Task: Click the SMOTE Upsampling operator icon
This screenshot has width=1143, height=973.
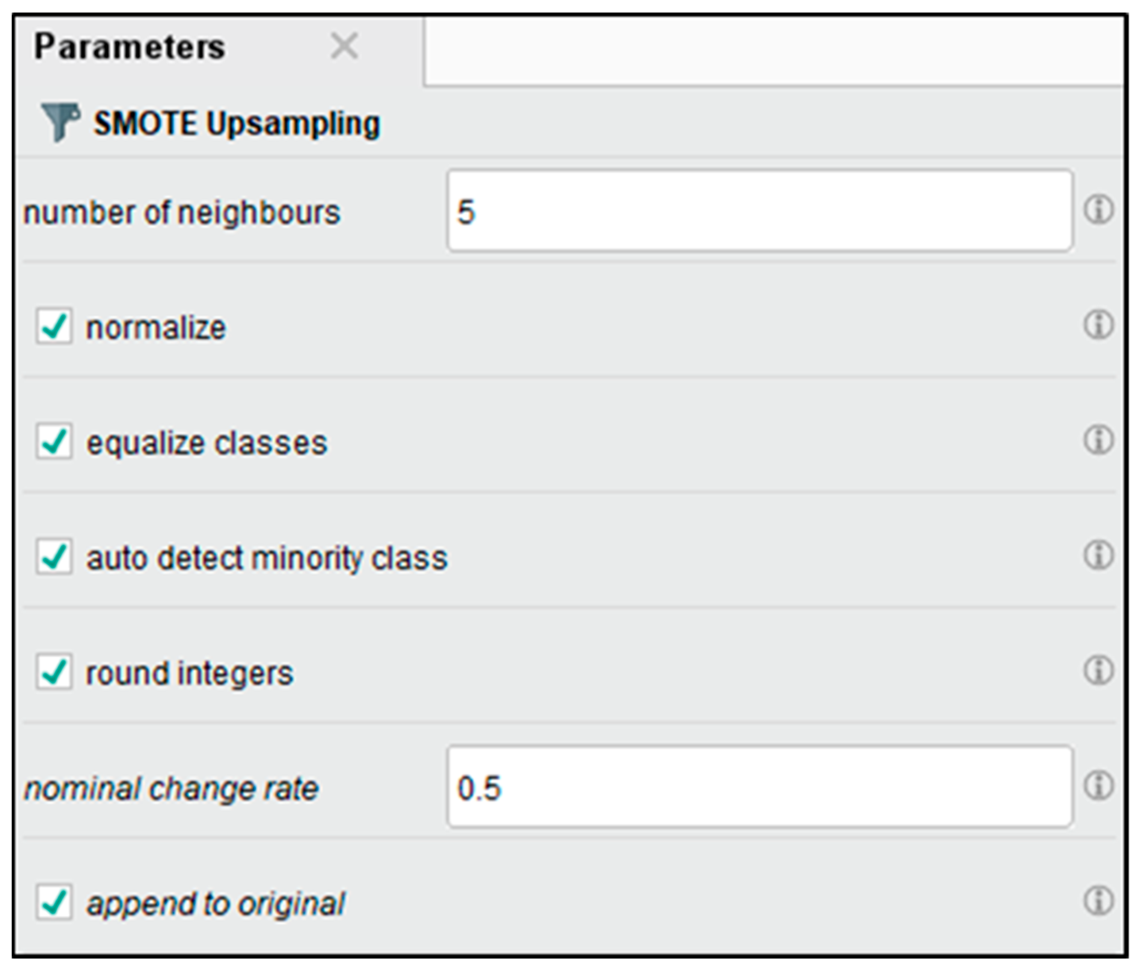Action: 59,122
